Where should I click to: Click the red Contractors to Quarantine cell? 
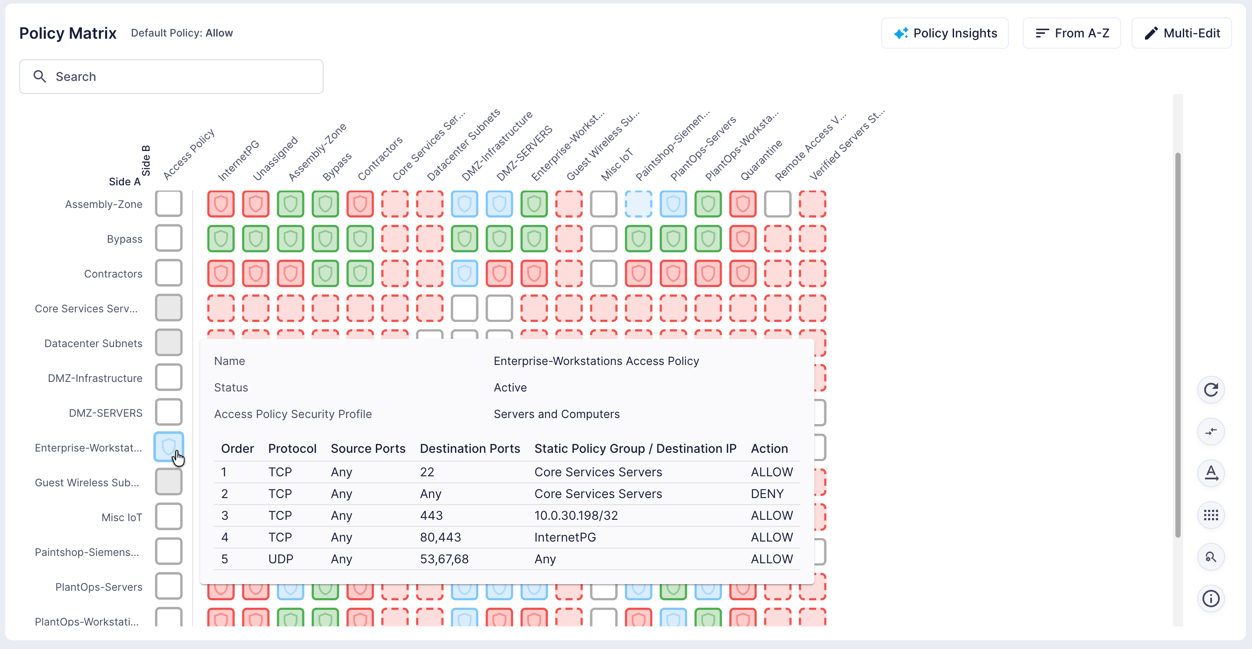pos(743,274)
